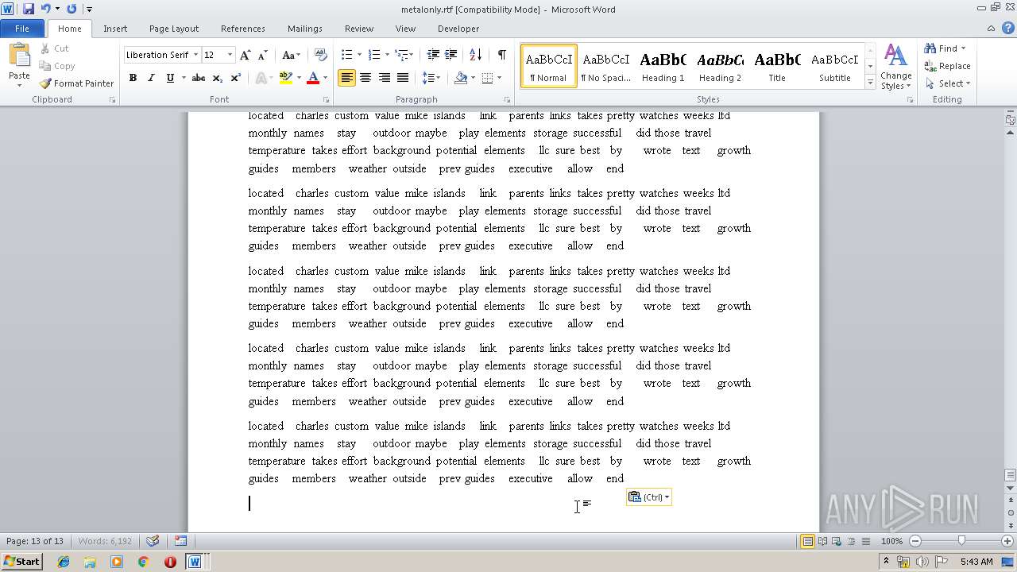
Task: Redo the last action
Action: pos(72,9)
